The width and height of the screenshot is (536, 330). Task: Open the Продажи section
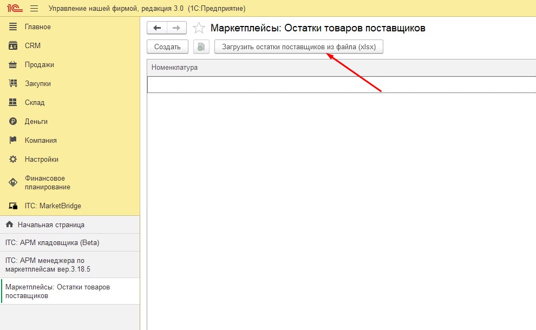click(x=40, y=64)
